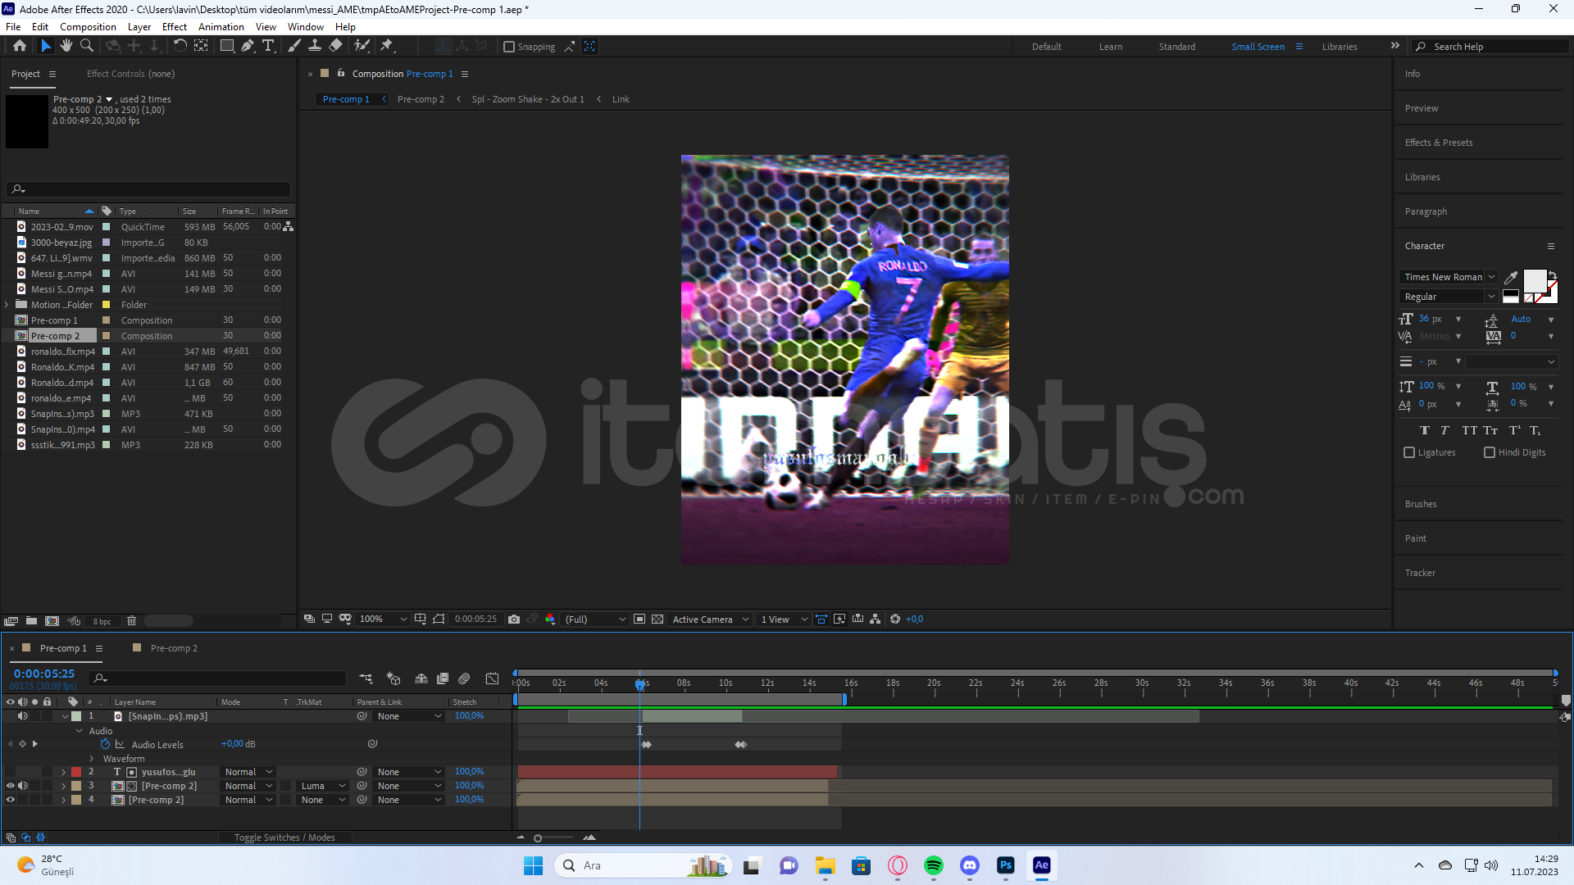
Task: Open the Tracker panel
Action: click(1420, 573)
